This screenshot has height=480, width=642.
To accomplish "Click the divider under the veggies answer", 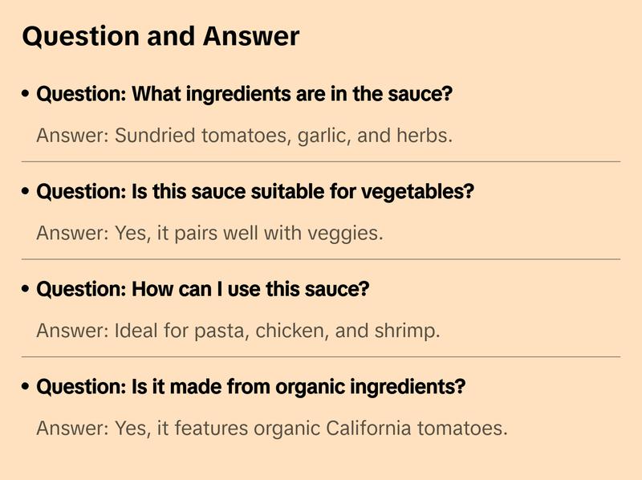I will 321,259.
